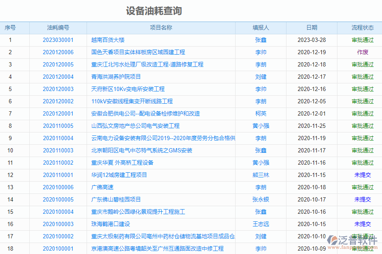Click the 序号 column header
Viewport: 382px width, 254px height.
point(14,28)
